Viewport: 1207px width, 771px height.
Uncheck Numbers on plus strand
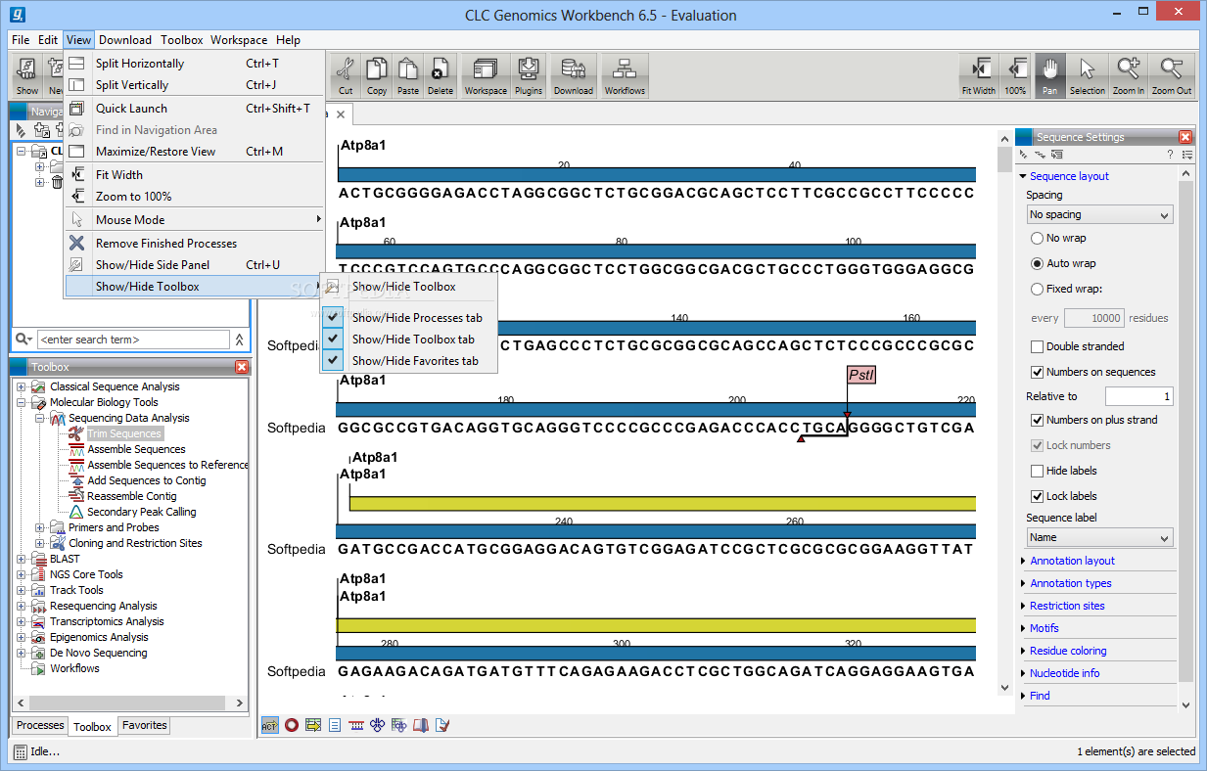click(1037, 420)
